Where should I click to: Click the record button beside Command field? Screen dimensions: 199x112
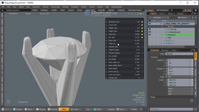tap(196, 109)
